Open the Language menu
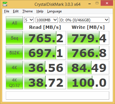 54,11
